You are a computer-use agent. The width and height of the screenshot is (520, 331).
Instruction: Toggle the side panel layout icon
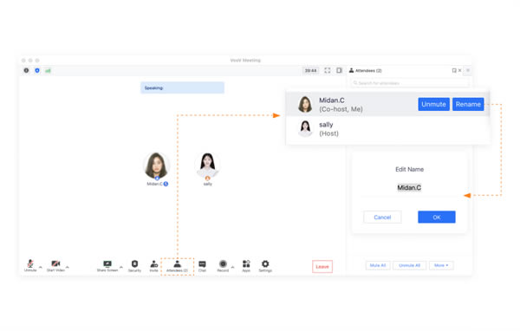pos(339,70)
